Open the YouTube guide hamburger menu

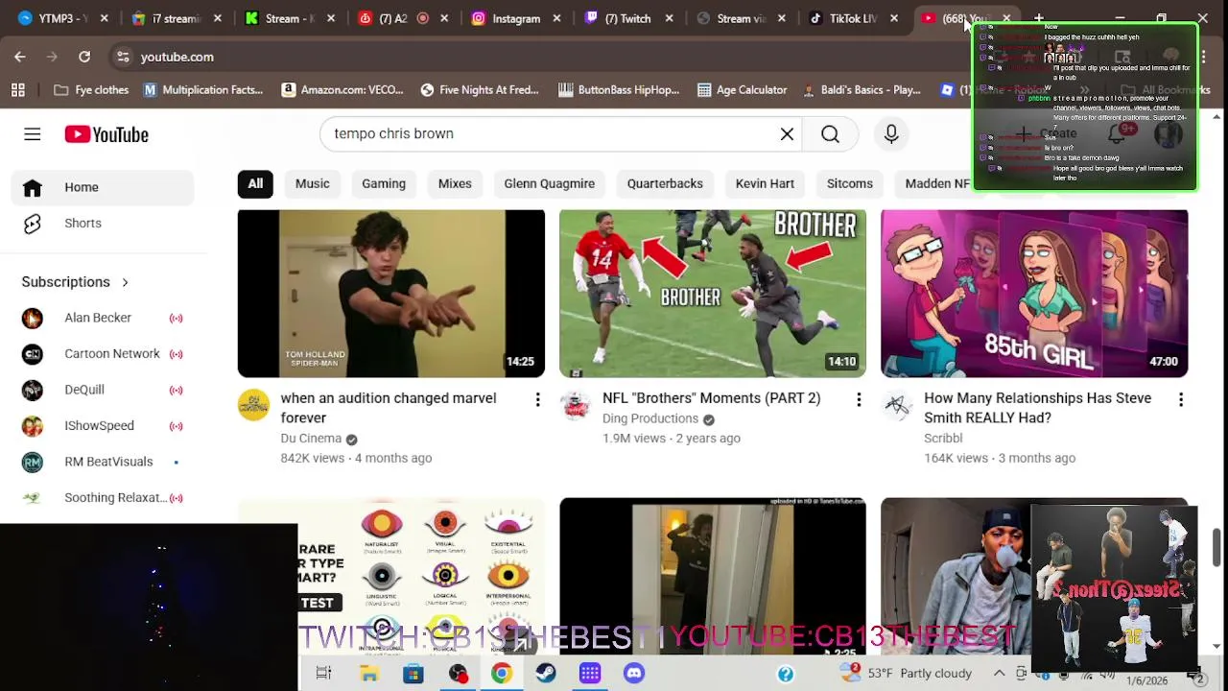(x=33, y=134)
